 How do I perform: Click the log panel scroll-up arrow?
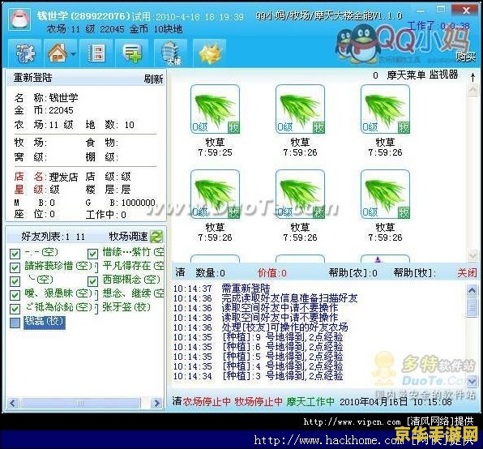click(x=472, y=290)
